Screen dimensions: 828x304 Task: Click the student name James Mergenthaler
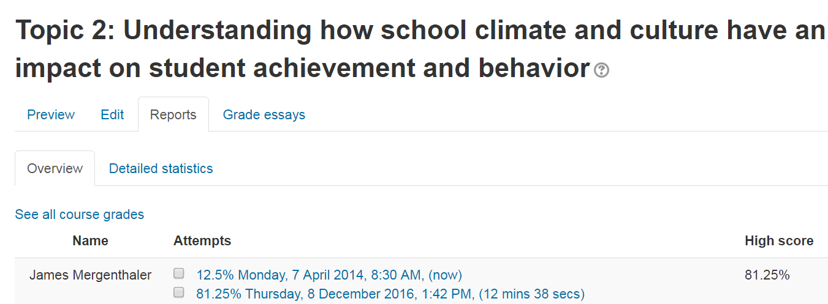coord(90,275)
